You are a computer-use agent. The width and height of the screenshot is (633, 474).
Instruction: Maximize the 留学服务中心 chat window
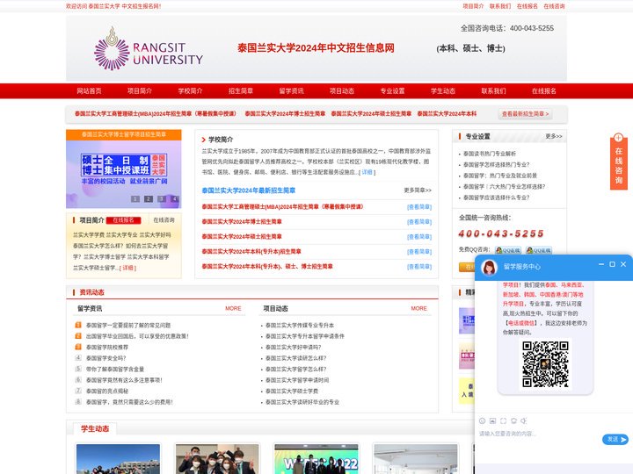click(x=612, y=264)
